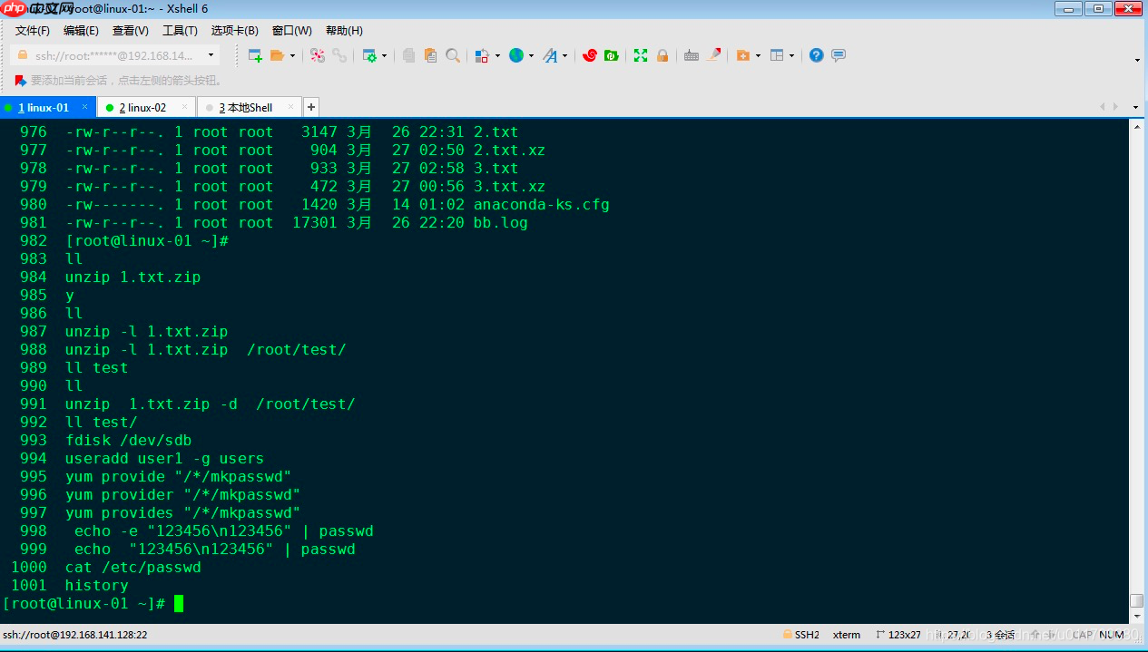Click the open session folder icon

tap(278, 55)
